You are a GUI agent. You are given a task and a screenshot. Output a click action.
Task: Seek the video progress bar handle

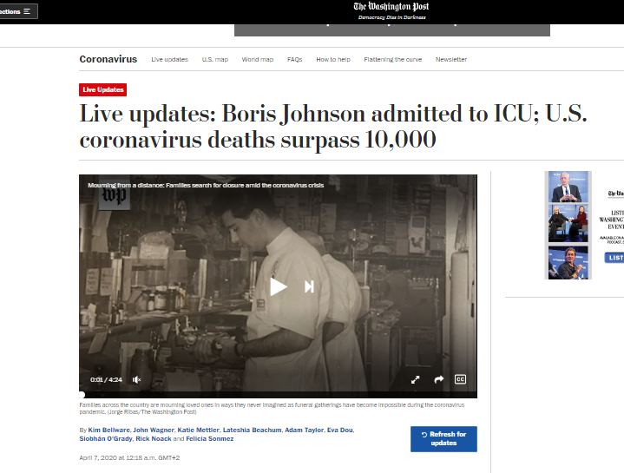[82, 395]
